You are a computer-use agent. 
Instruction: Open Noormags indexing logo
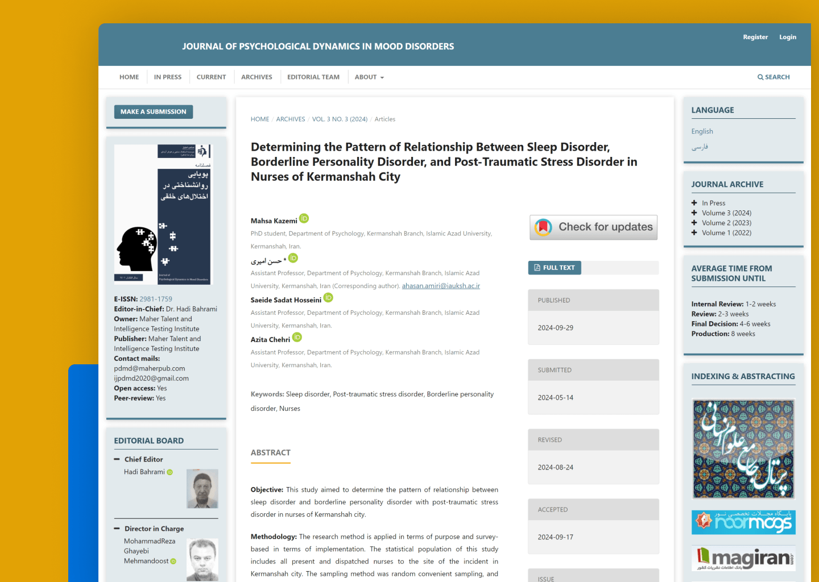743,522
